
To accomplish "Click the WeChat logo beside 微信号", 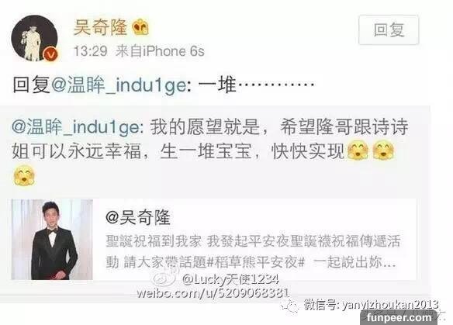I will click(290, 306).
